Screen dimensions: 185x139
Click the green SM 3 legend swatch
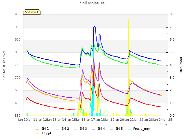pos(75,129)
